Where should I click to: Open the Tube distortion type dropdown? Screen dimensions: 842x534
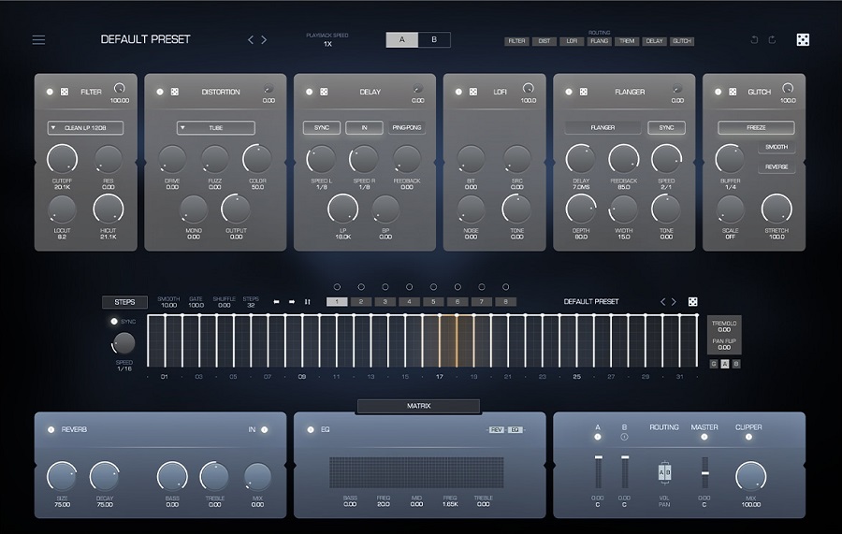pyautogui.click(x=215, y=128)
